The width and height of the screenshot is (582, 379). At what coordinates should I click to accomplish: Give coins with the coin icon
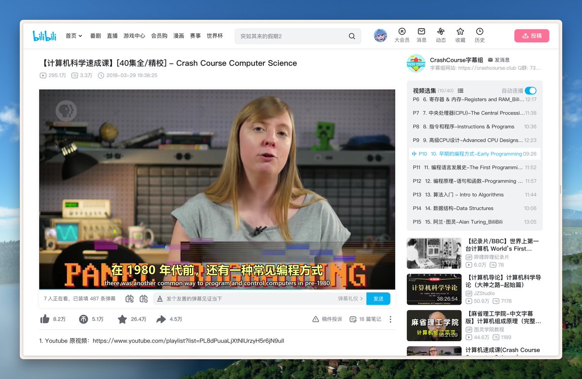click(x=83, y=319)
